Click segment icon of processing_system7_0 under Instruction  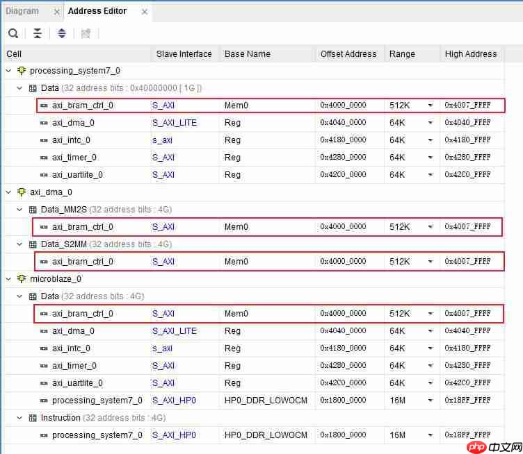coord(44,435)
